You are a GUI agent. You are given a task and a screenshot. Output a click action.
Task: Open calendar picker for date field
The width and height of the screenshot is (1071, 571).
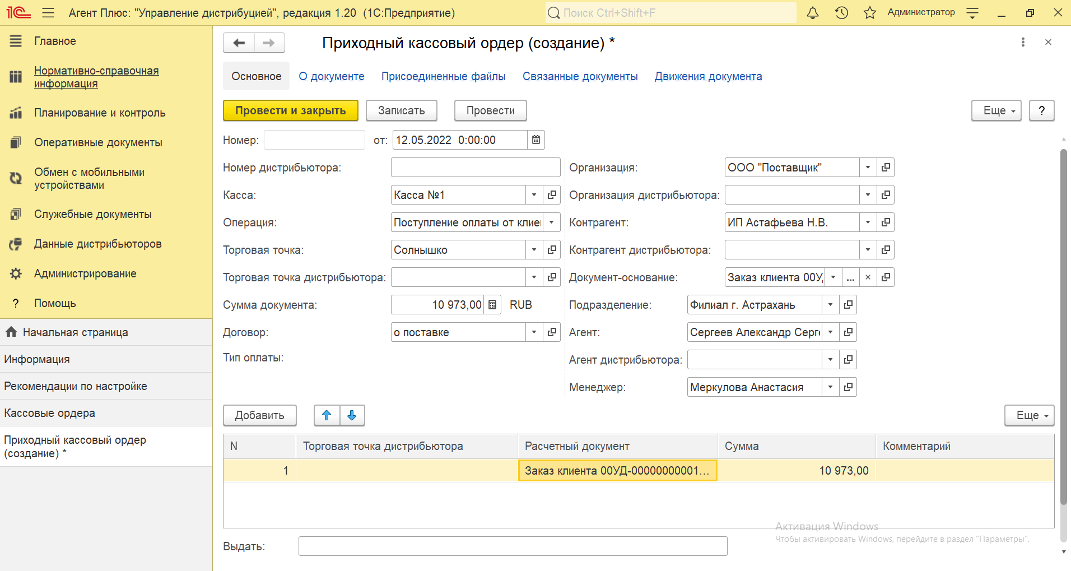tap(536, 140)
